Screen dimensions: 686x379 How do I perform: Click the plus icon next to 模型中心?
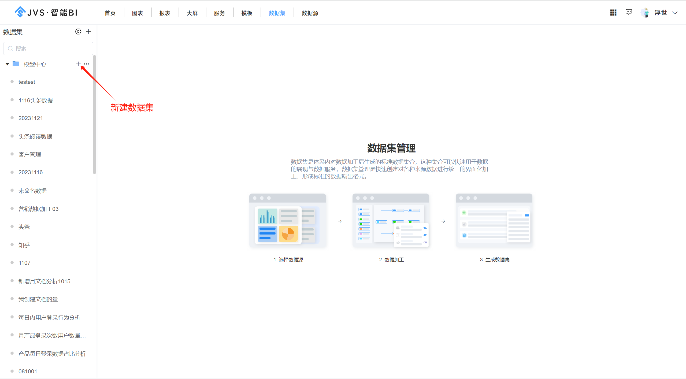(78, 64)
